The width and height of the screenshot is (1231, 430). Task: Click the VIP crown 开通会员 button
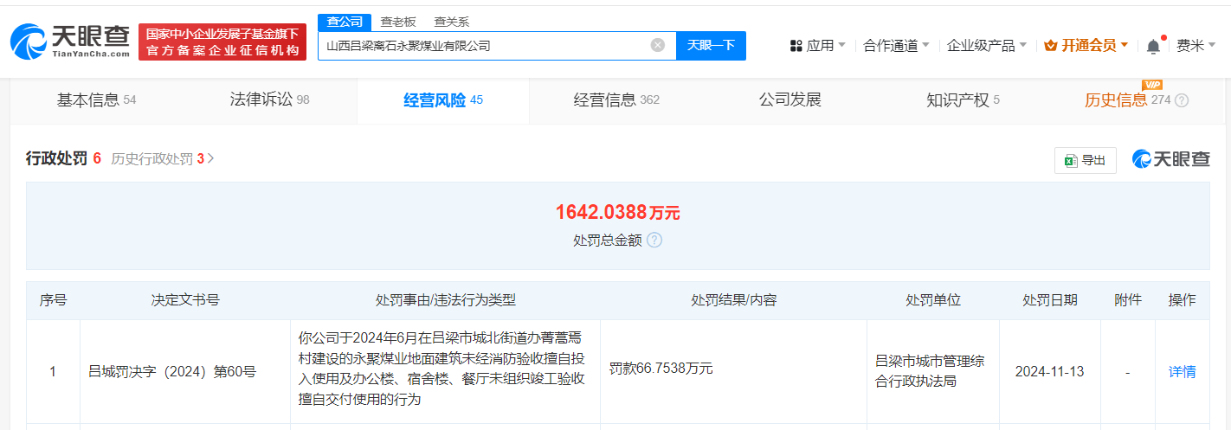point(1086,46)
